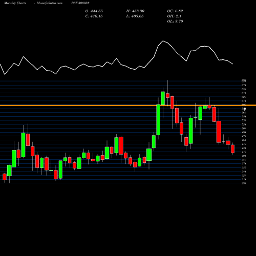This screenshot has width=256, height=256.
Task: Click the 419 price axis label
Action: point(244,152)
